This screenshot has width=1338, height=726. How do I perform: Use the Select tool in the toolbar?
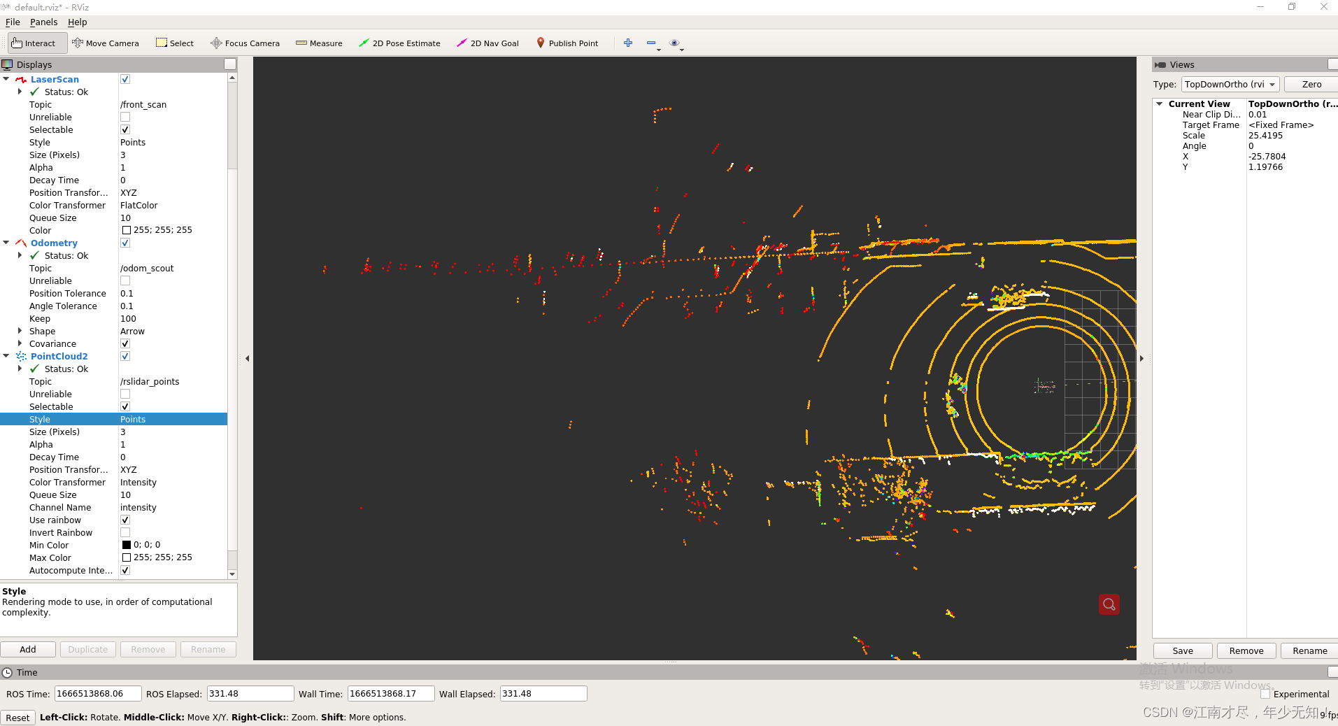tap(174, 43)
